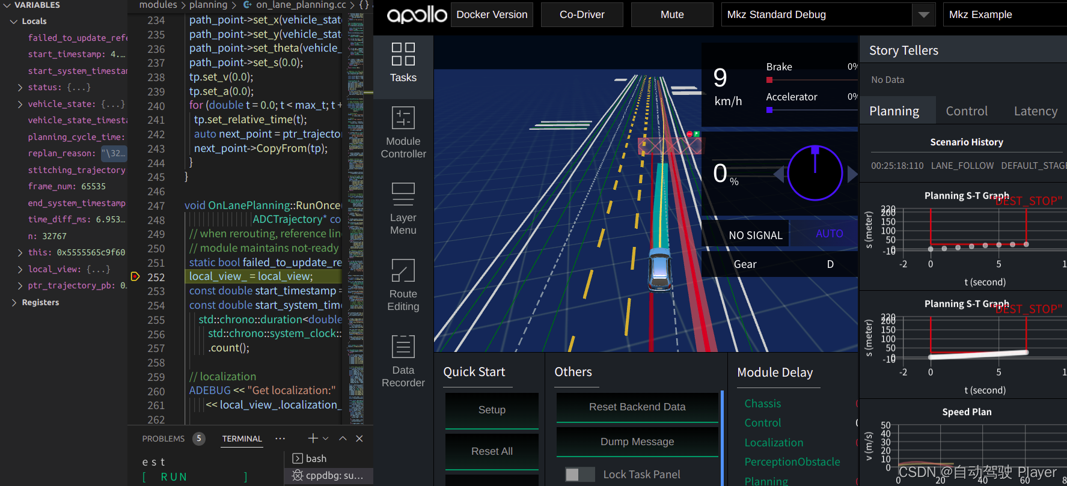Screen dimensions: 1067x486
Task: Click the Reset All button
Action: (492, 452)
